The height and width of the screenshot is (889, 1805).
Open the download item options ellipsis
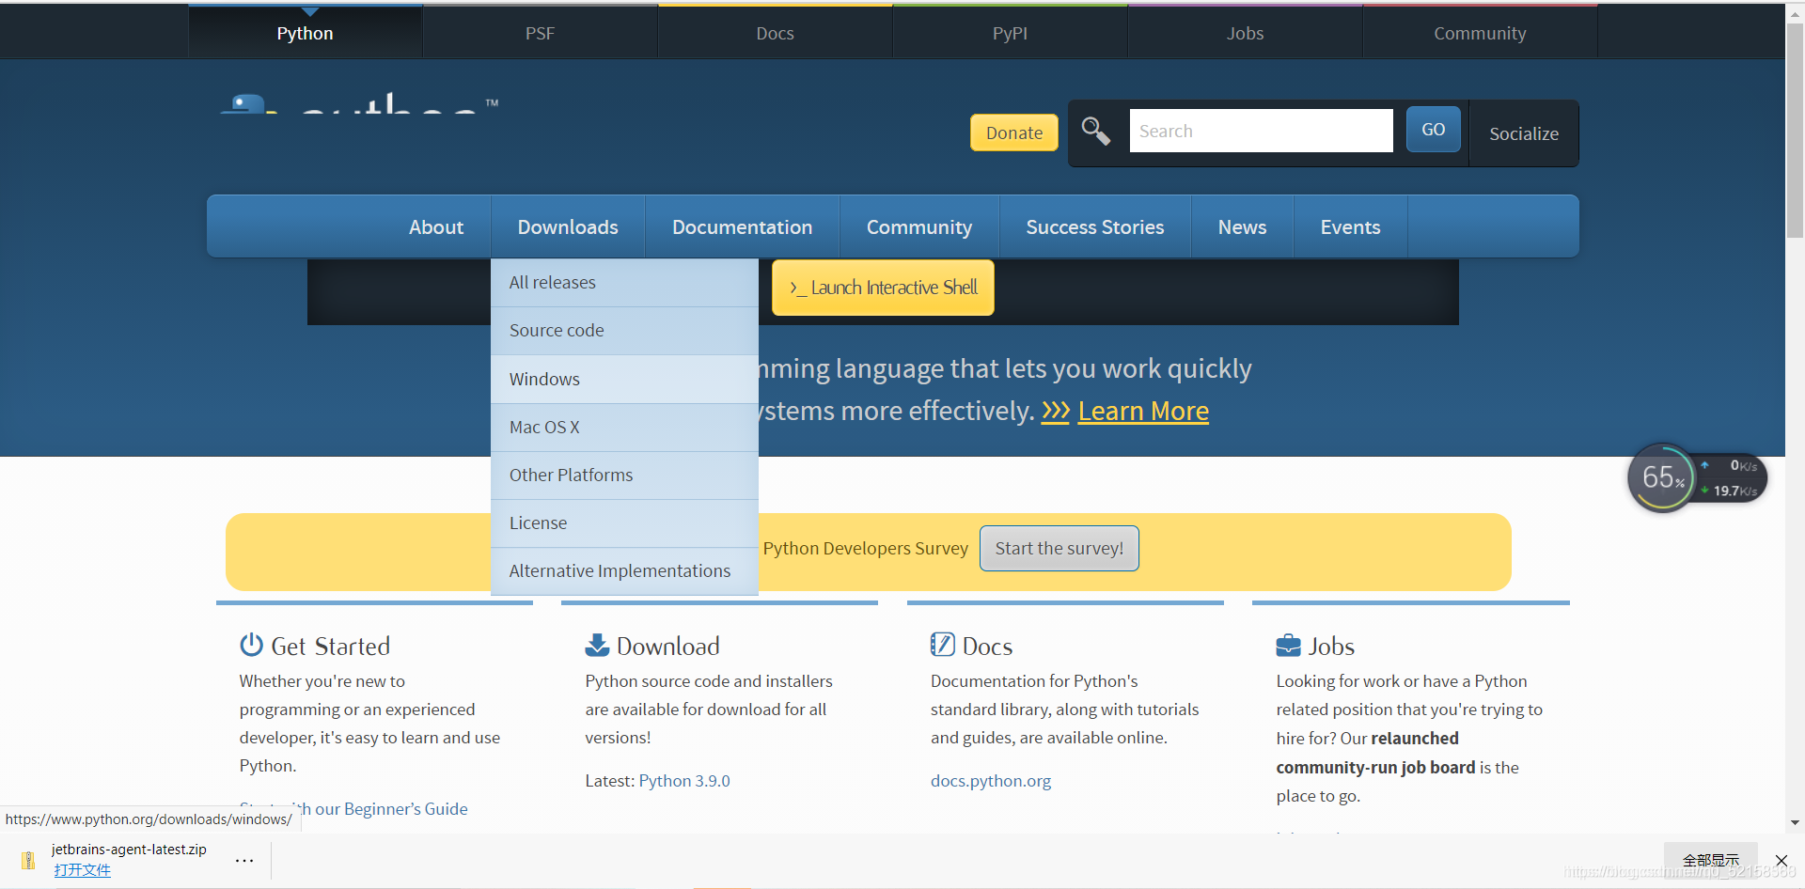pos(244,861)
